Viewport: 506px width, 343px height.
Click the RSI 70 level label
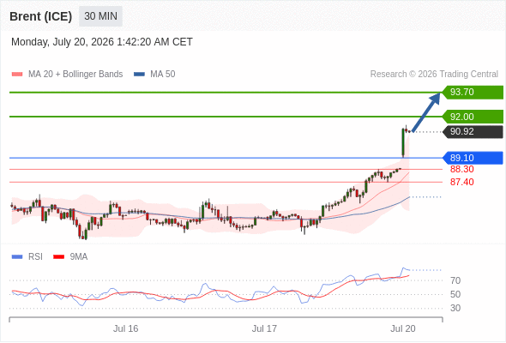[455, 280]
